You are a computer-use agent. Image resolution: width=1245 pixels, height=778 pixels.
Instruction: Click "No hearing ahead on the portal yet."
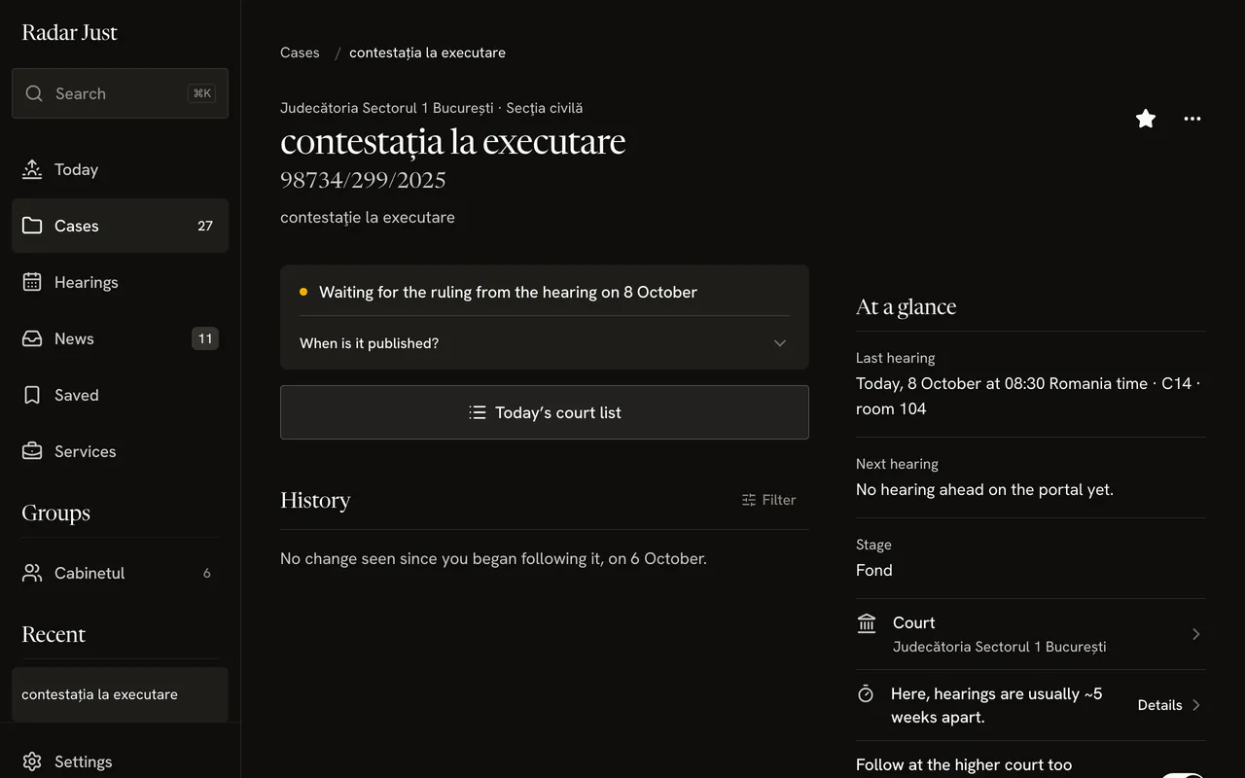[984, 490]
